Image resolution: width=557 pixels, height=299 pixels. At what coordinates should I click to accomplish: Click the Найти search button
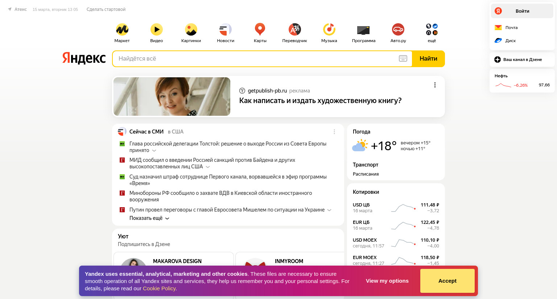coord(428,58)
